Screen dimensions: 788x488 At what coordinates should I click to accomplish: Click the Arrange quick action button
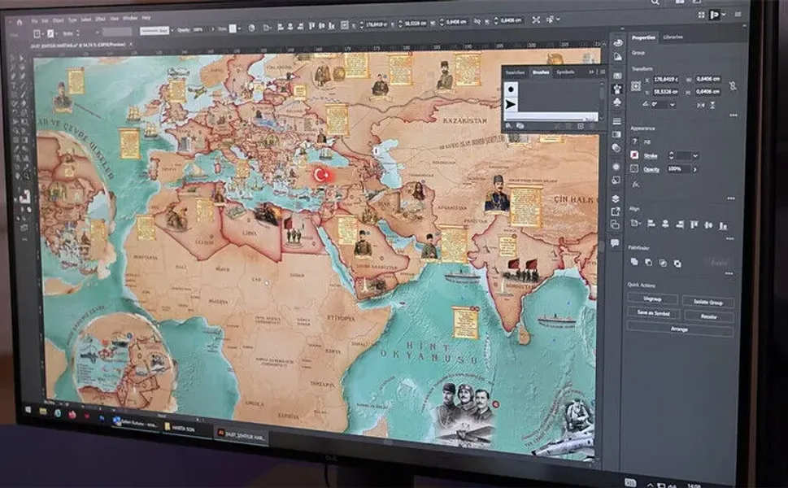[680, 329]
